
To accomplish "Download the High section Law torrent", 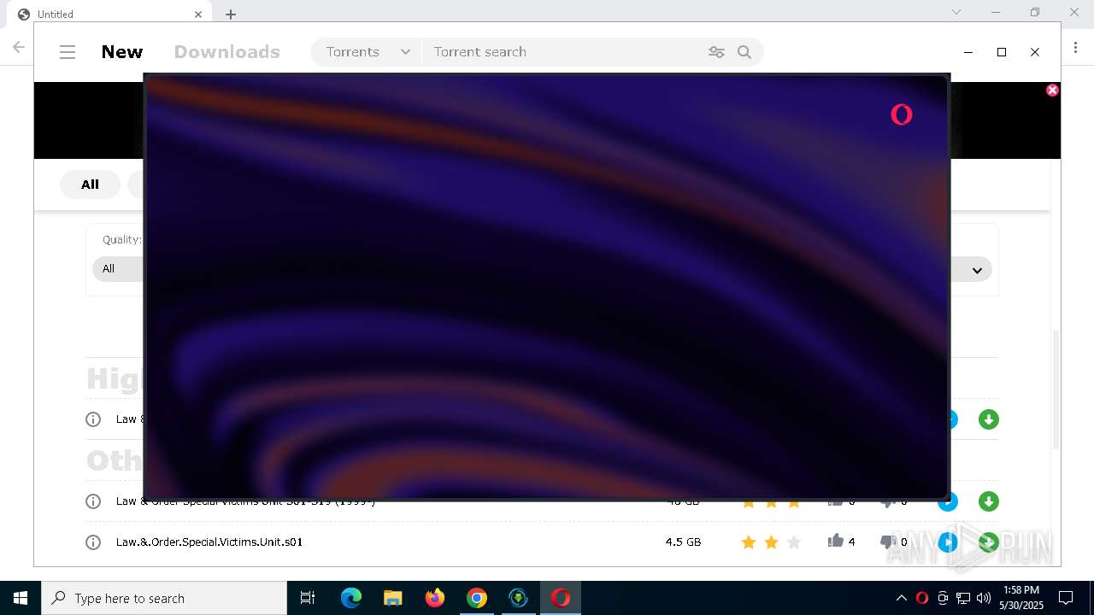I will 989,419.
